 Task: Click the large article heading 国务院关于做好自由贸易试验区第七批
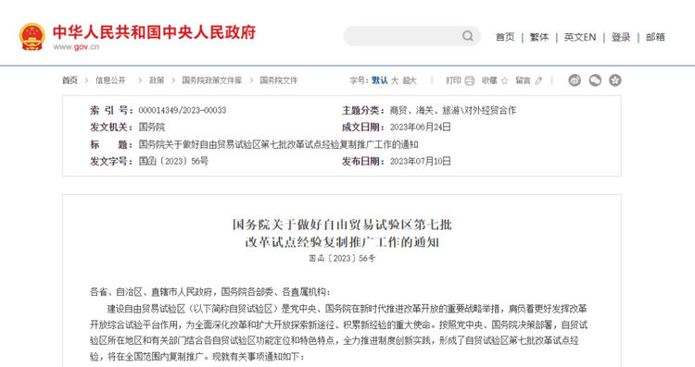click(342, 225)
